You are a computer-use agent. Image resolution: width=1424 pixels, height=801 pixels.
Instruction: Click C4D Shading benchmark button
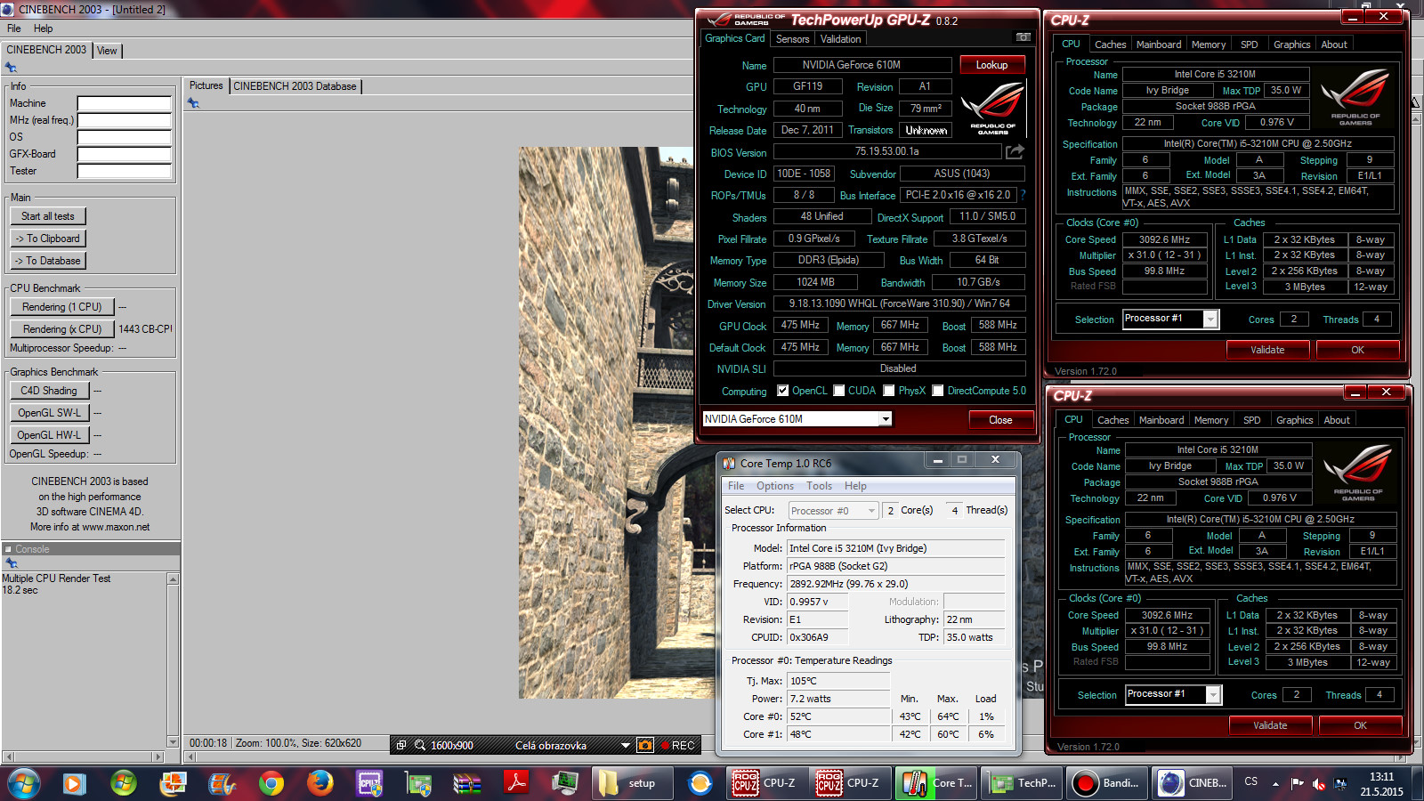coord(49,391)
